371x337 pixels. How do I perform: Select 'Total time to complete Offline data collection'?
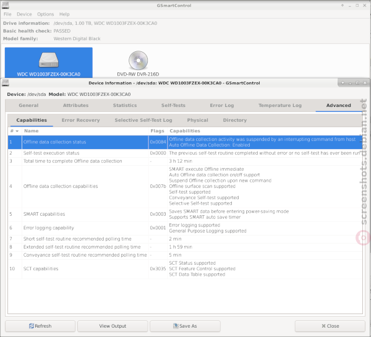click(185, 161)
